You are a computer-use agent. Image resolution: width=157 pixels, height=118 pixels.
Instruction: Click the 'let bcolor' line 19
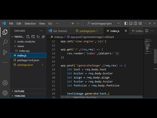(x=90, y=73)
